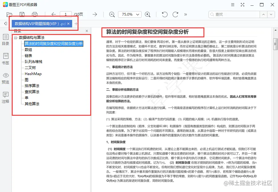
Task: Click the page title 算法的时间复杂度和空间复杂度分析
Action: pyautogui.click(x=147, y=32)
